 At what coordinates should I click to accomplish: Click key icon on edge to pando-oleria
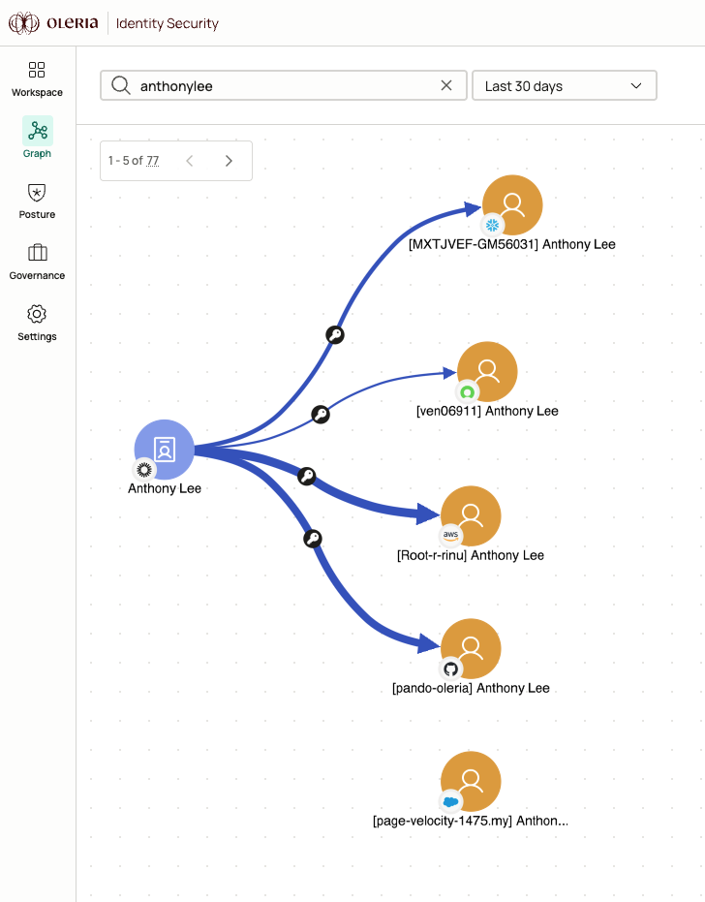click(x=313, y=539)
